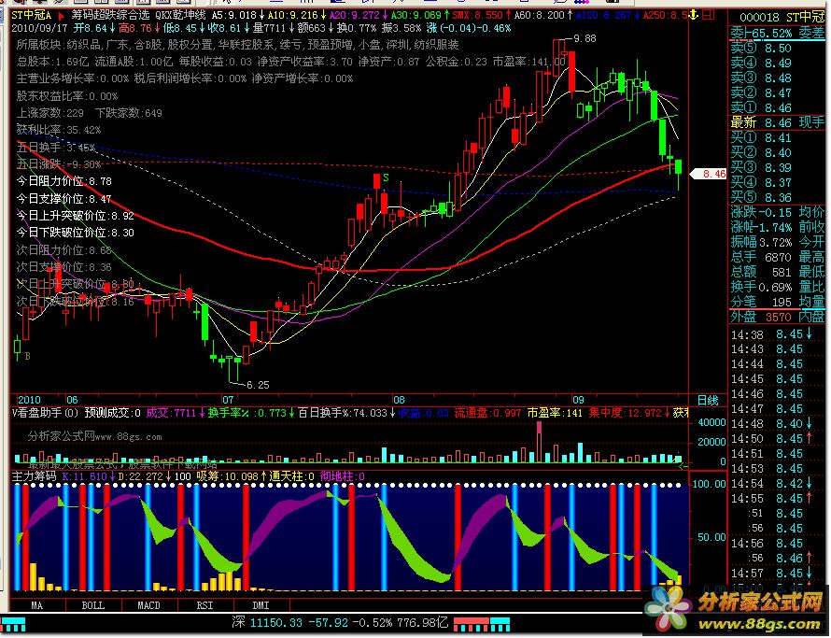
Task: Click the B buy marker on chart
Action: (x=28, y=356)
